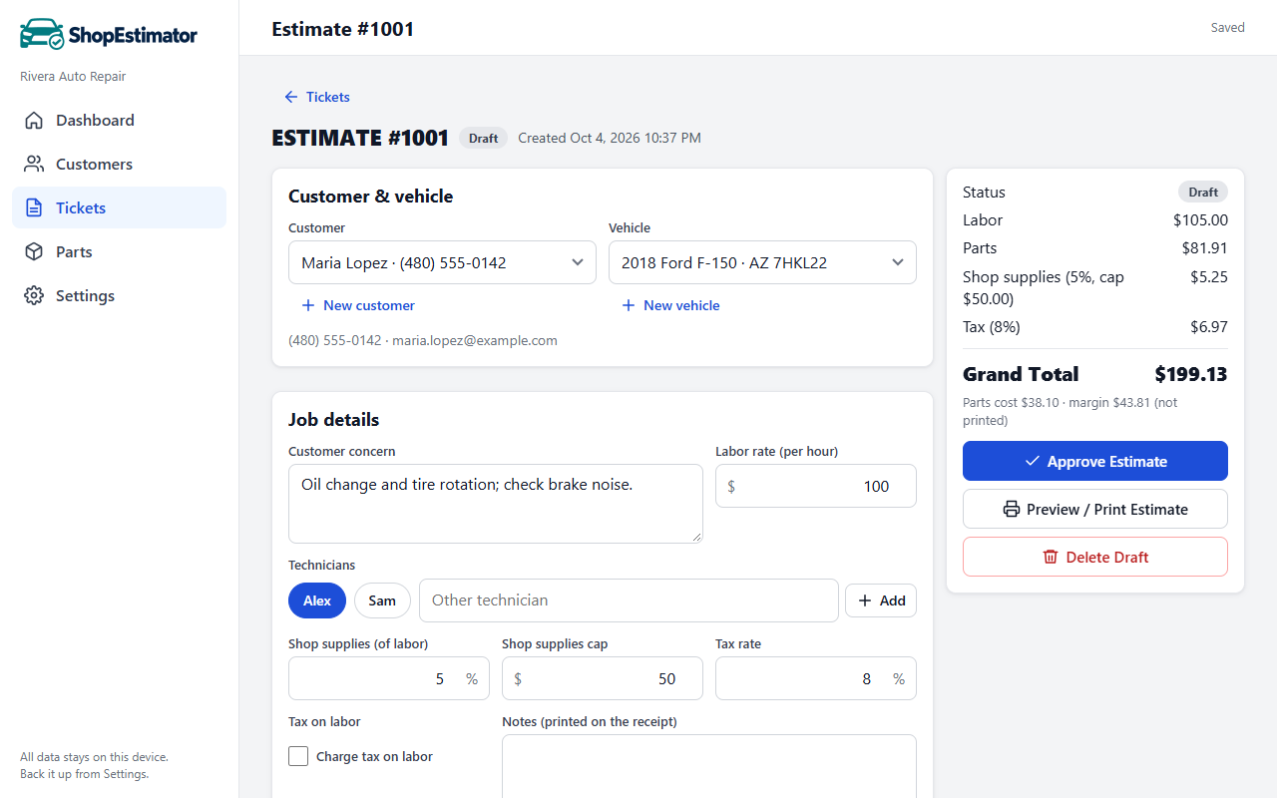Viewport: 1277px width, 798px height.
Task: Click the Shop supplies cap field
Action: 603,678
